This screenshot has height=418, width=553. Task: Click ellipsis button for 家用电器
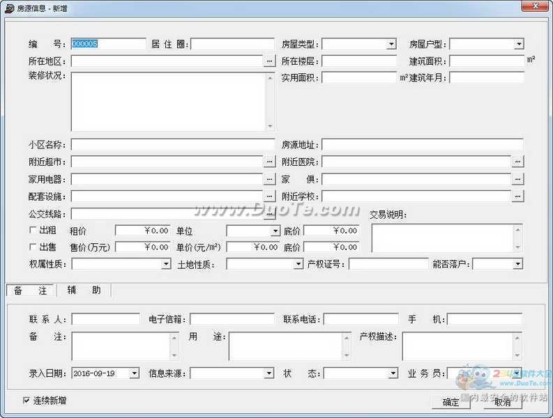(269, 179)
